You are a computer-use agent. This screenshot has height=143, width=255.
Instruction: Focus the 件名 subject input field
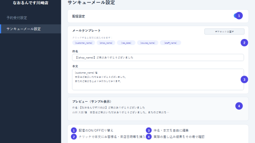tap(158, 58)
